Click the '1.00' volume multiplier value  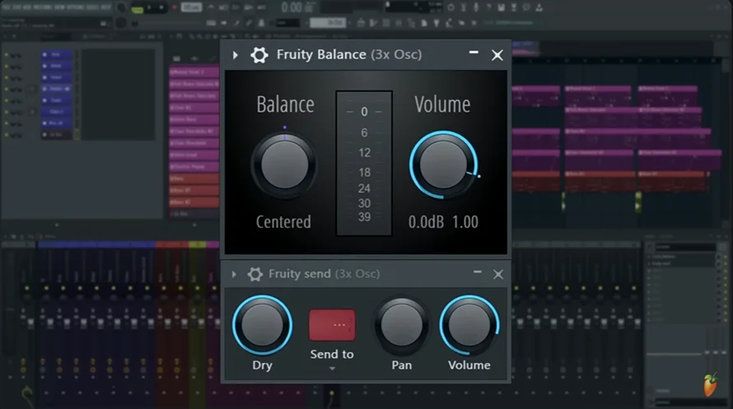point(465,221)
